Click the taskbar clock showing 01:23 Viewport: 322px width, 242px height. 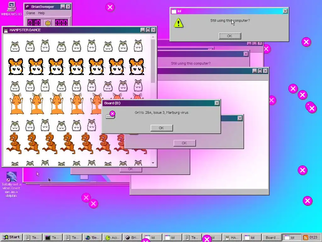point(313,238)
